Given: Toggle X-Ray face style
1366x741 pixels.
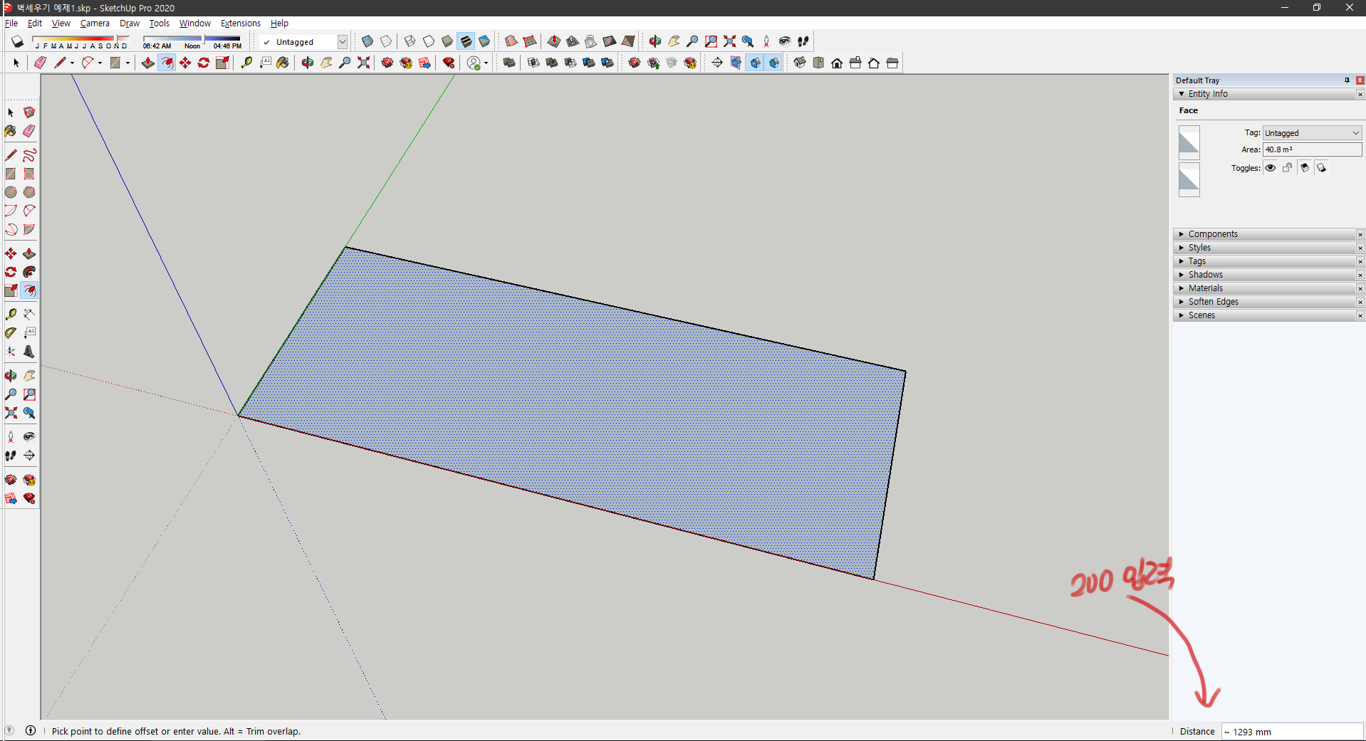Looking at the screenshot, I should (x=367, y=41).
